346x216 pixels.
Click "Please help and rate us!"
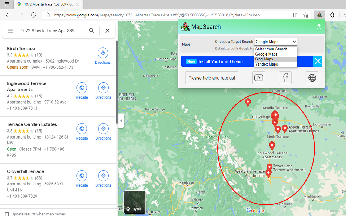point(212,77)
